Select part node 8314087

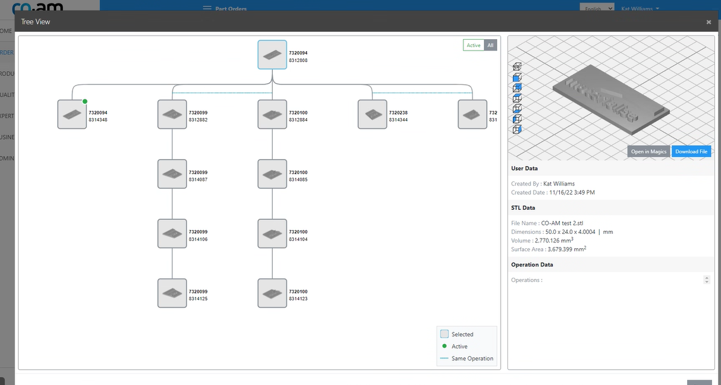[x=172, y=174]
